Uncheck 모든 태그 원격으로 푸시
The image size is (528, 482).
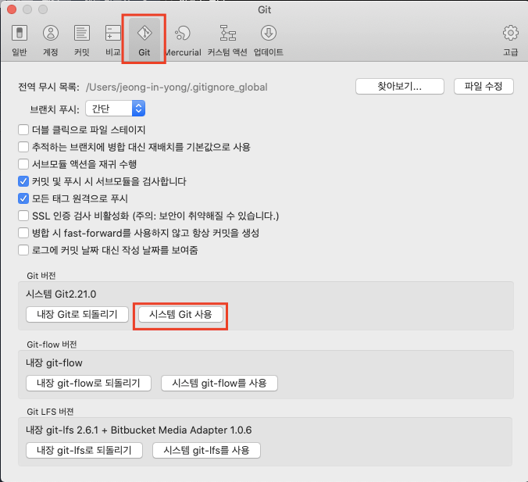click(23, 198)
